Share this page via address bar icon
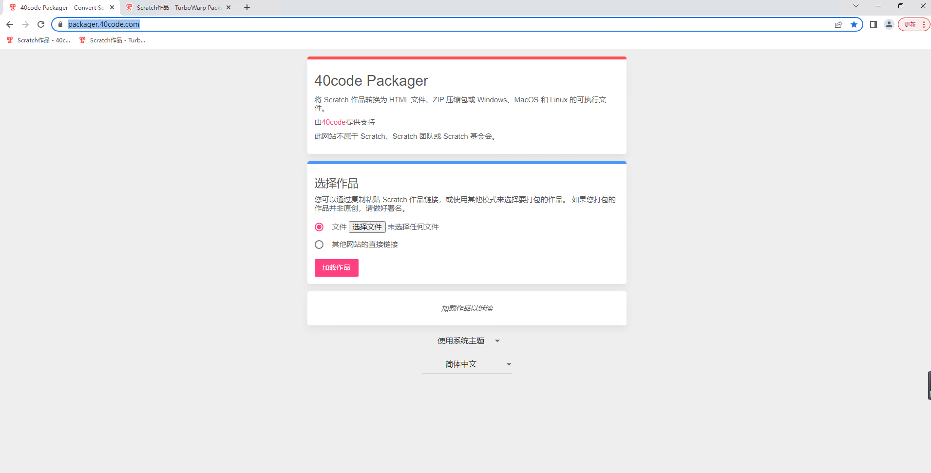 pos(838,24)
